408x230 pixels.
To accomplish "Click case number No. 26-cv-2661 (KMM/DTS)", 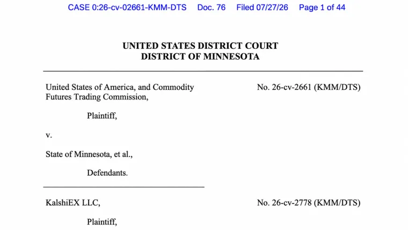I will pos(309,87).
